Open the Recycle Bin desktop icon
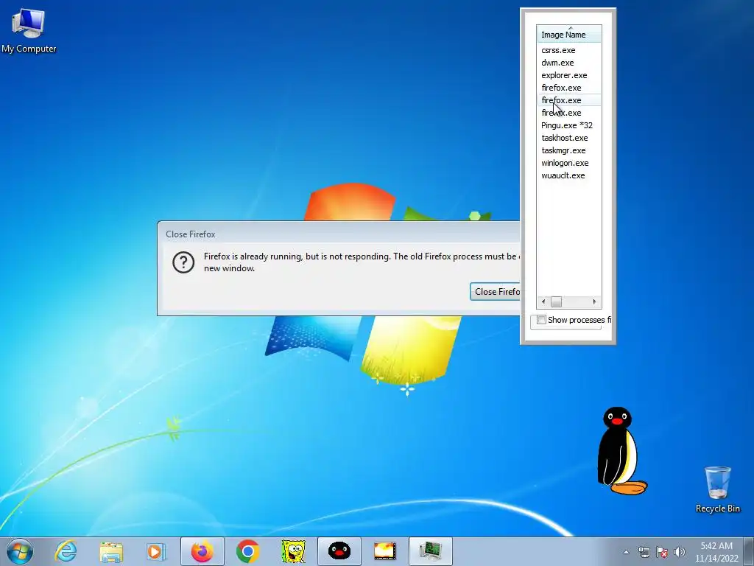754x566 pixels. click(x=717, y=489)
